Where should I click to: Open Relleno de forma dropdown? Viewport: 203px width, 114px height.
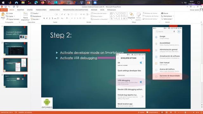point(151,13)
